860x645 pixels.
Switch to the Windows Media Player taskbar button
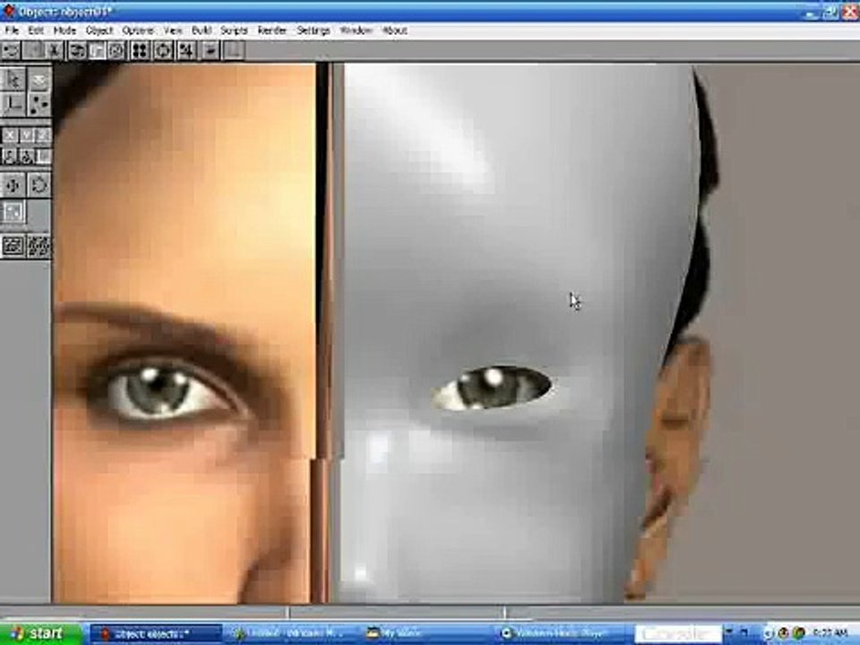point(561,634)
